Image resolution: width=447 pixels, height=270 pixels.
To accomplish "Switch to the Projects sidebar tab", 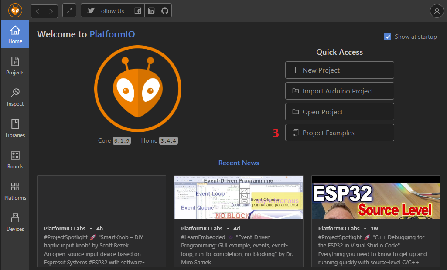I will [x=15, y=66].
